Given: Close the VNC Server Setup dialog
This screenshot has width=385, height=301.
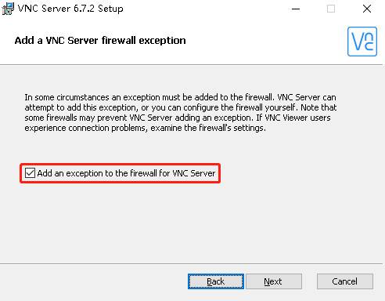Looking at the screenshot, I should (367, 9).
